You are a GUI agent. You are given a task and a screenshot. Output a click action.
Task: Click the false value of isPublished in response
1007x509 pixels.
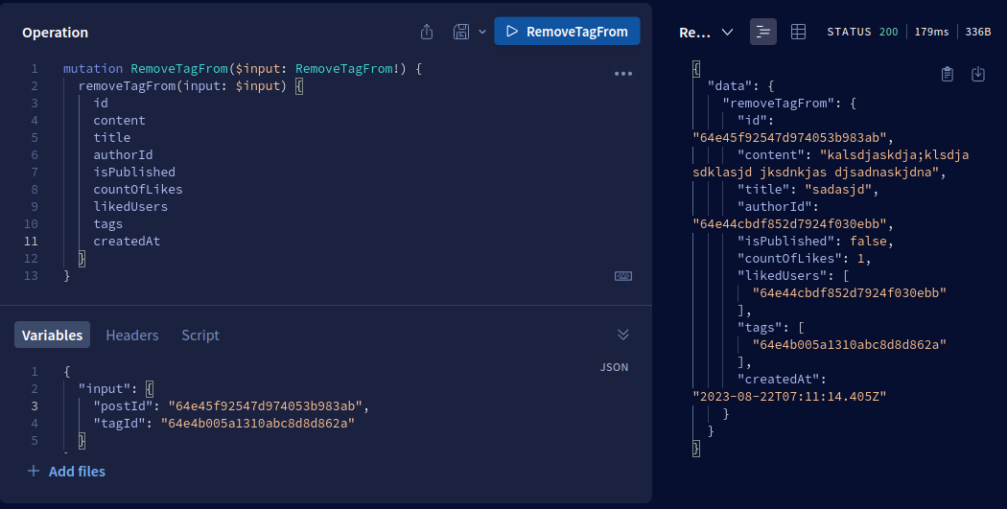pyautogui.click(x=868, y=242)
